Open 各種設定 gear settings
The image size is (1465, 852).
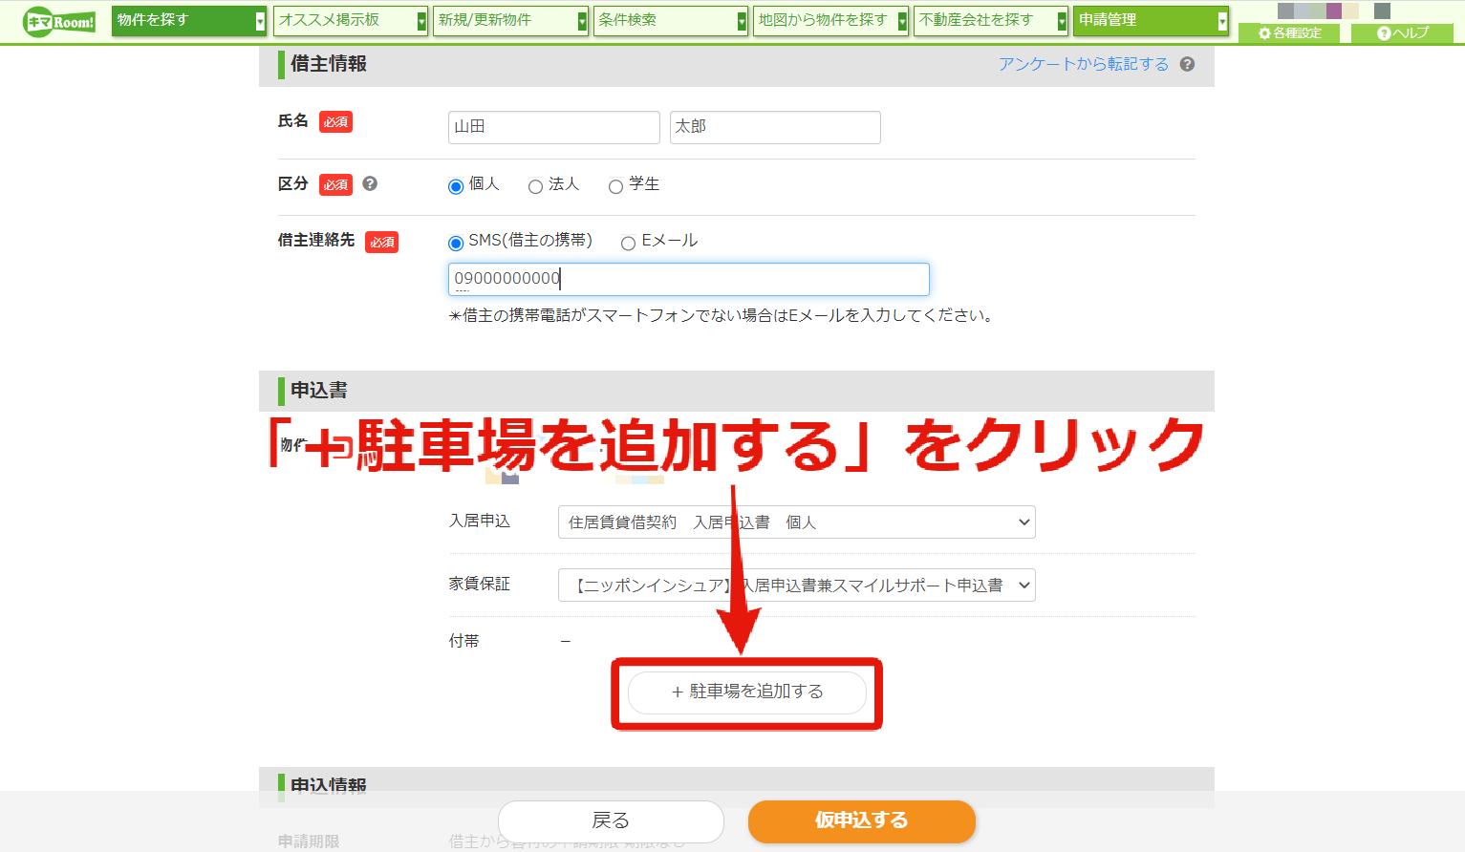click(x=1289, y=32)
